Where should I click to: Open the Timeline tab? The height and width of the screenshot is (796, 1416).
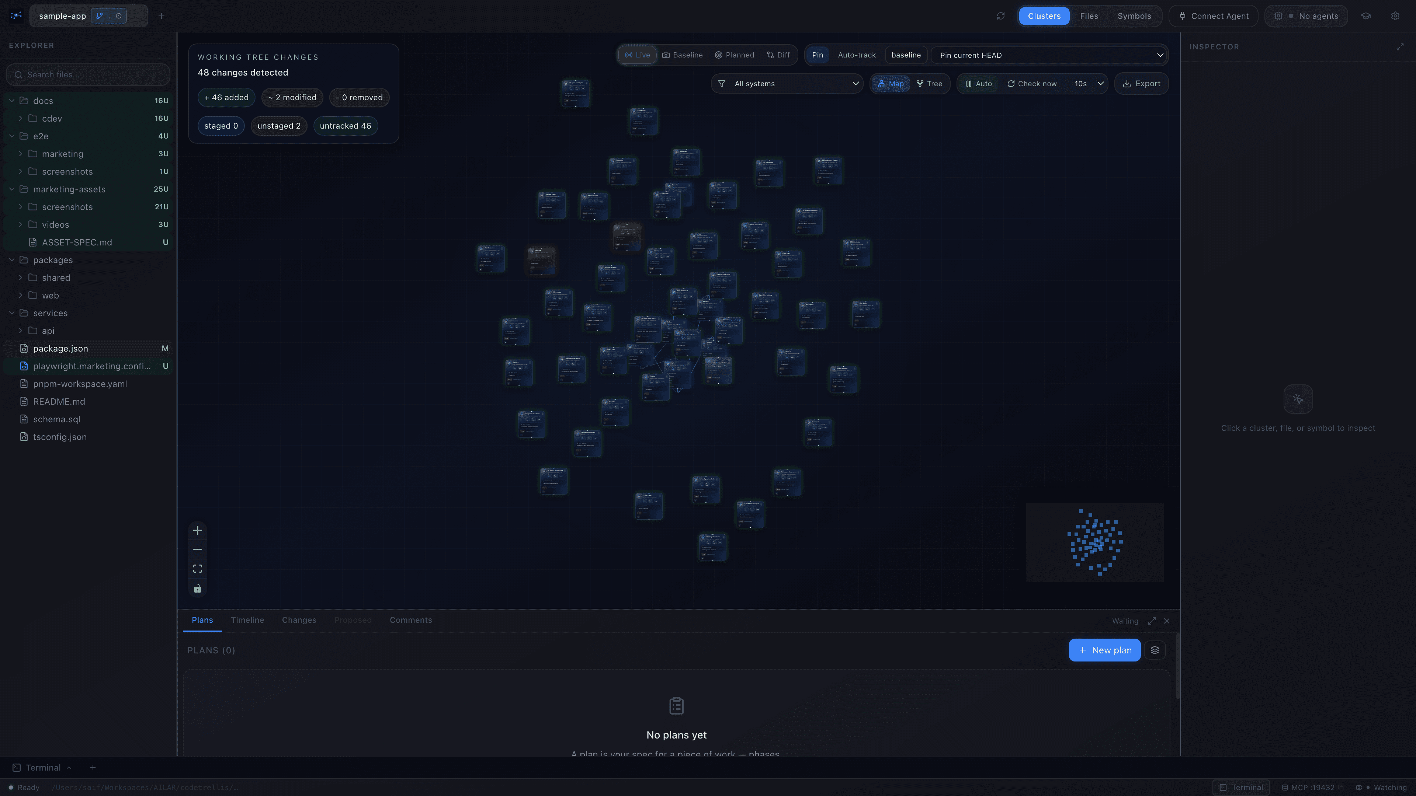click(247, 620)
